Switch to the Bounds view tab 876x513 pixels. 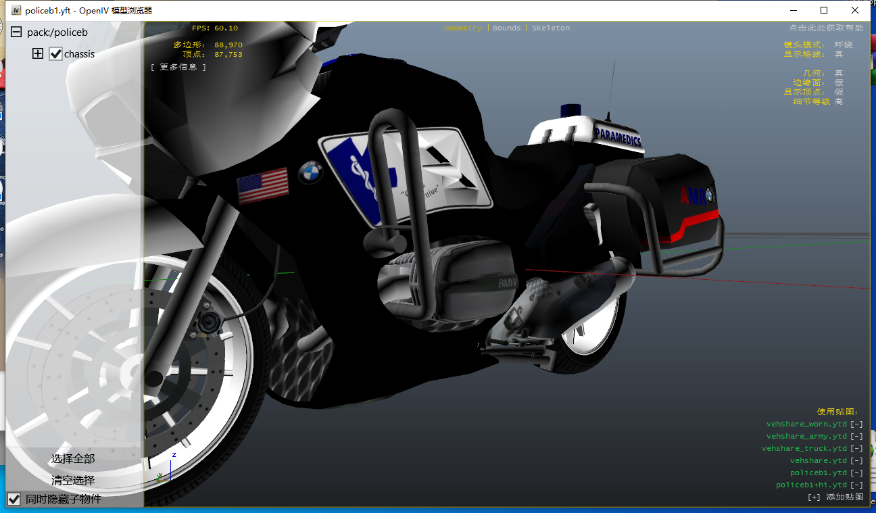point(506,28)
